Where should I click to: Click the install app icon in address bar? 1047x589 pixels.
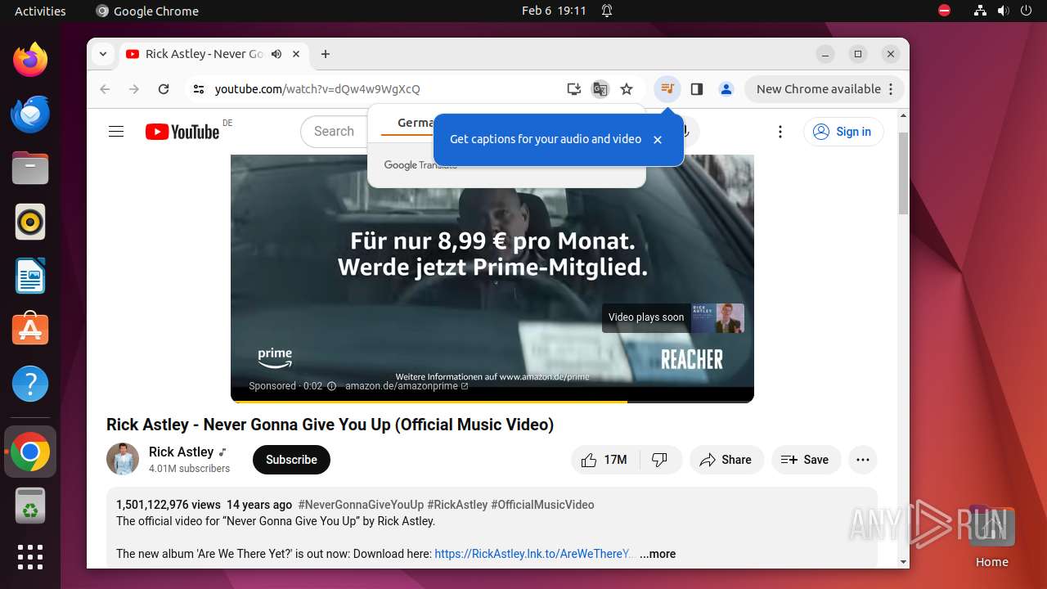click(574, 89)
